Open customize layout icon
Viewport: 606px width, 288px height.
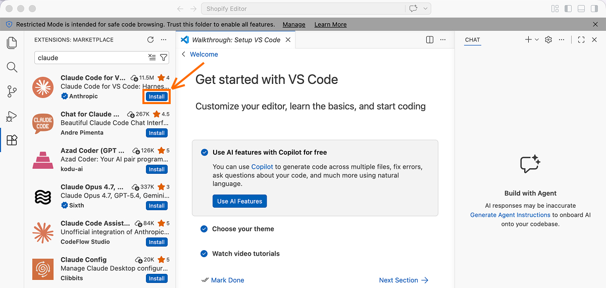click(x=555, y=9)
